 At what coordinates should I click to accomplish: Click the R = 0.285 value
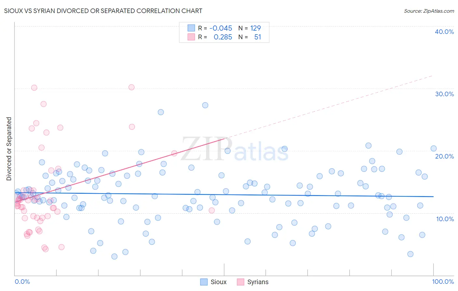[x=215, y=37]
